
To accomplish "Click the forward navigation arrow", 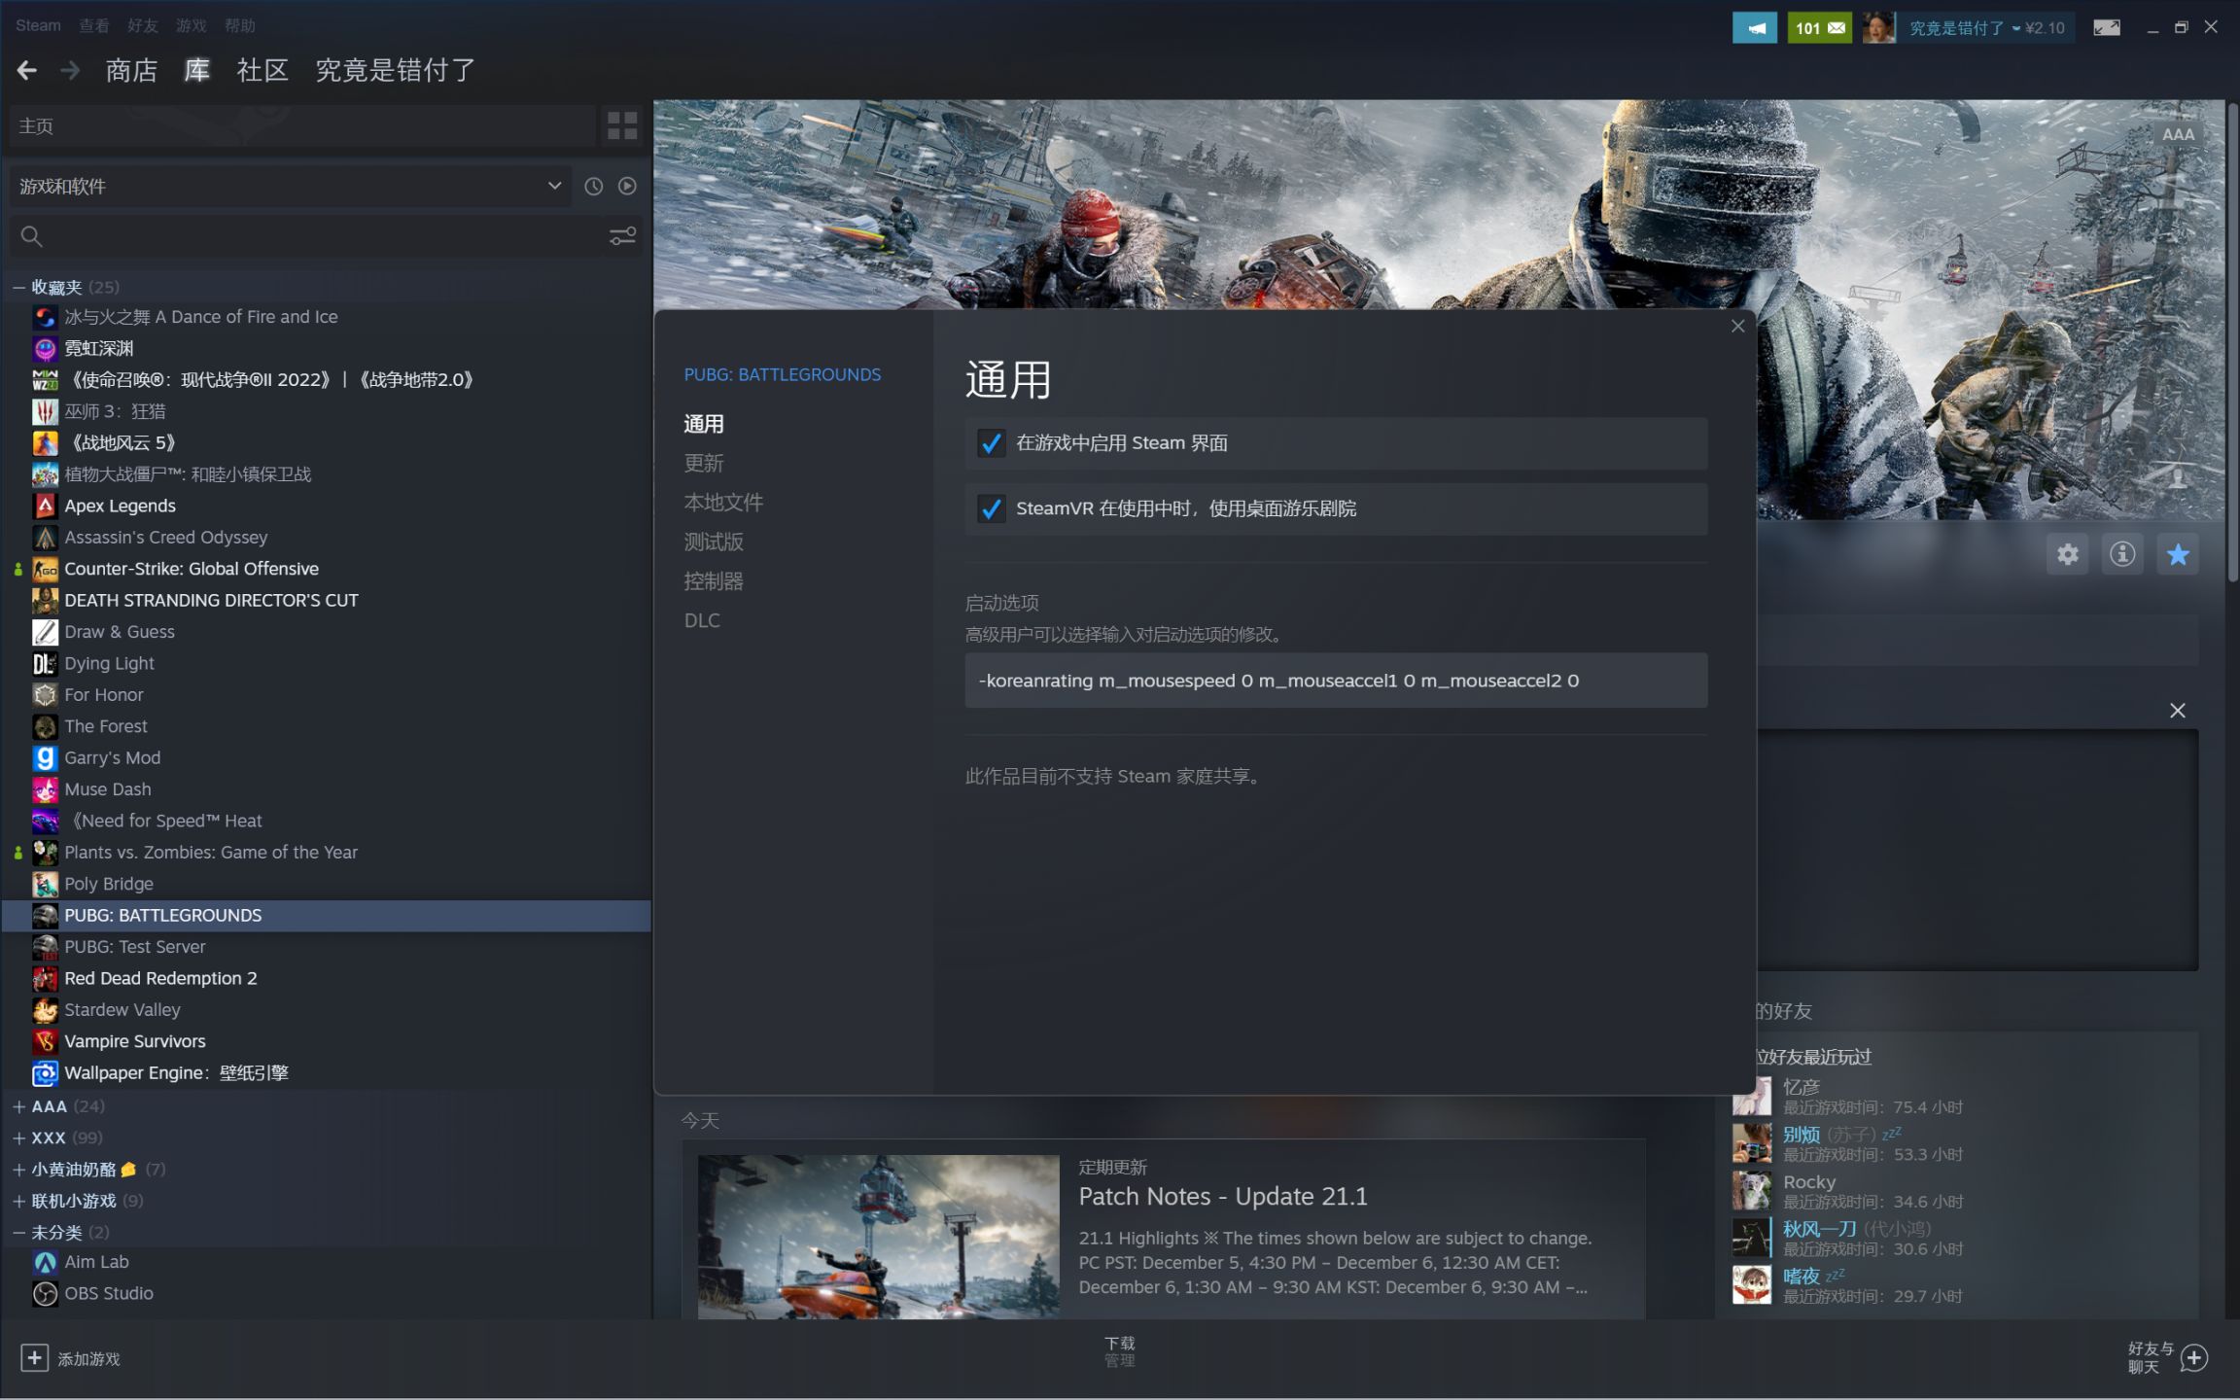I will [70, 70].
